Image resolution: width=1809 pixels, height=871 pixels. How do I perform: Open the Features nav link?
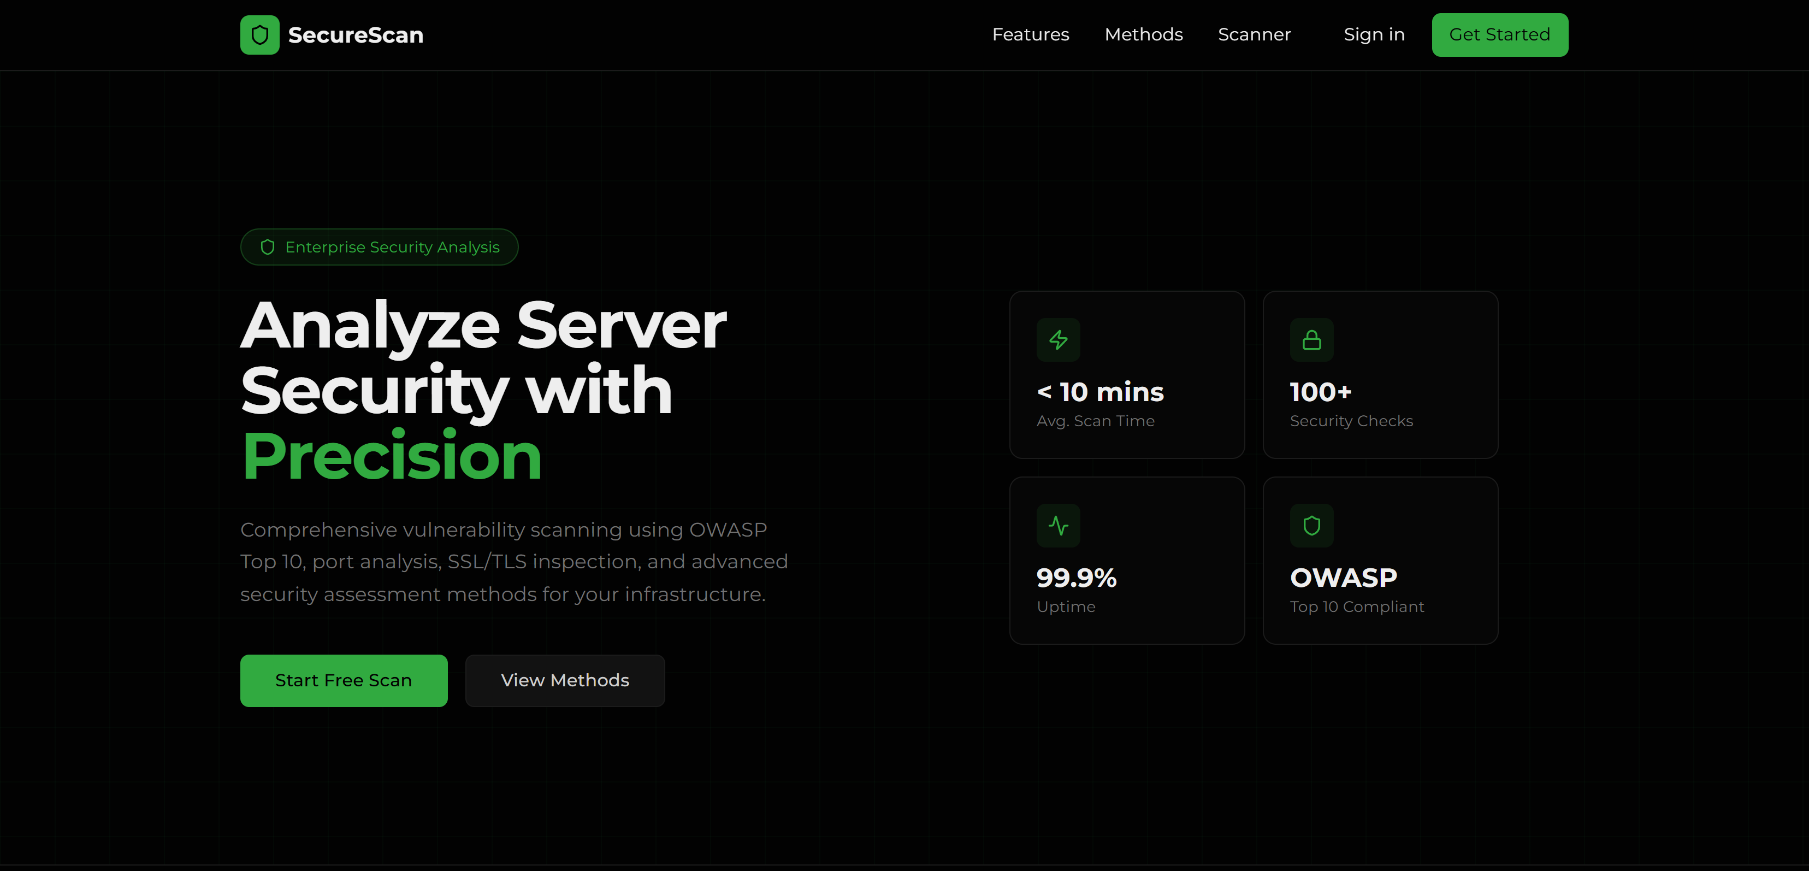[1030, 34]
